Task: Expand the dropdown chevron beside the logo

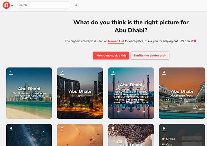Action: pos(12,6)
